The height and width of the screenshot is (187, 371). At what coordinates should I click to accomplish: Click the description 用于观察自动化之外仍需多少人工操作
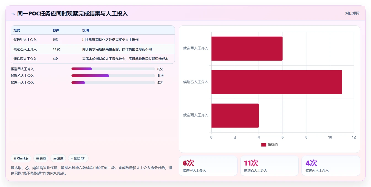coord(110,40)
